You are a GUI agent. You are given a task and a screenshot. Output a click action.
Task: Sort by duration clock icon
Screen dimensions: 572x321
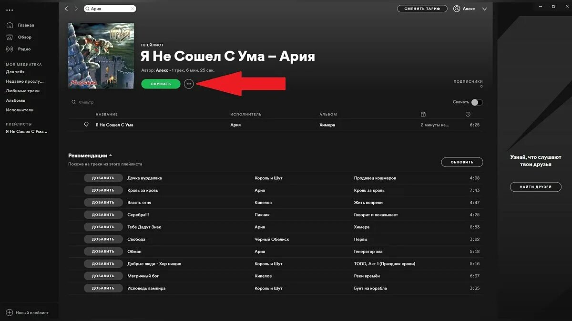pyautogui.click(x=468, y=114)
